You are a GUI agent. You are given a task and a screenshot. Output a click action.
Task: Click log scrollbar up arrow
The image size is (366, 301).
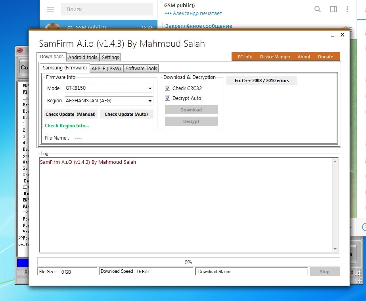click(335, 161)
